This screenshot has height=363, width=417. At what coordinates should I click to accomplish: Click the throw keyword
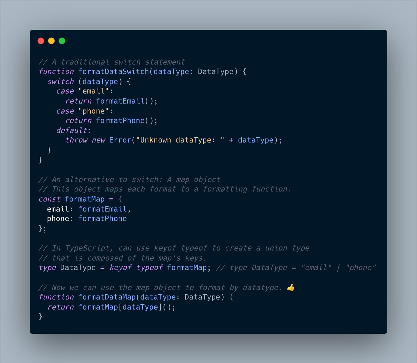click(76, 140)
